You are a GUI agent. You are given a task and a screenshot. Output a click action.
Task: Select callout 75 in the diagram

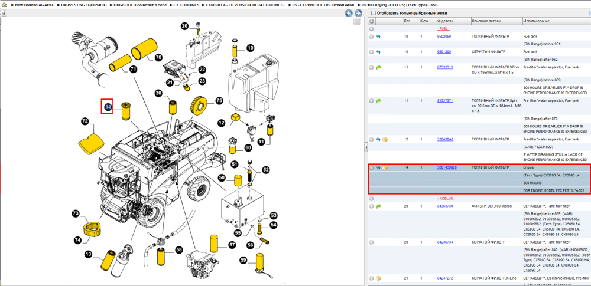[x=219, y=100]
